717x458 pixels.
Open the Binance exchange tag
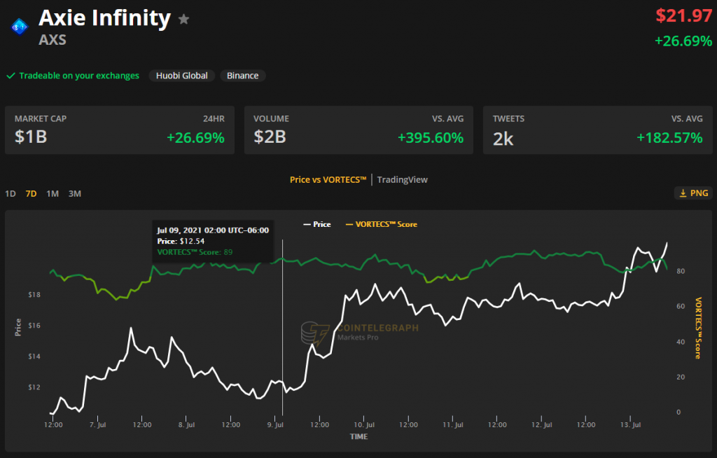coord(242,76)
